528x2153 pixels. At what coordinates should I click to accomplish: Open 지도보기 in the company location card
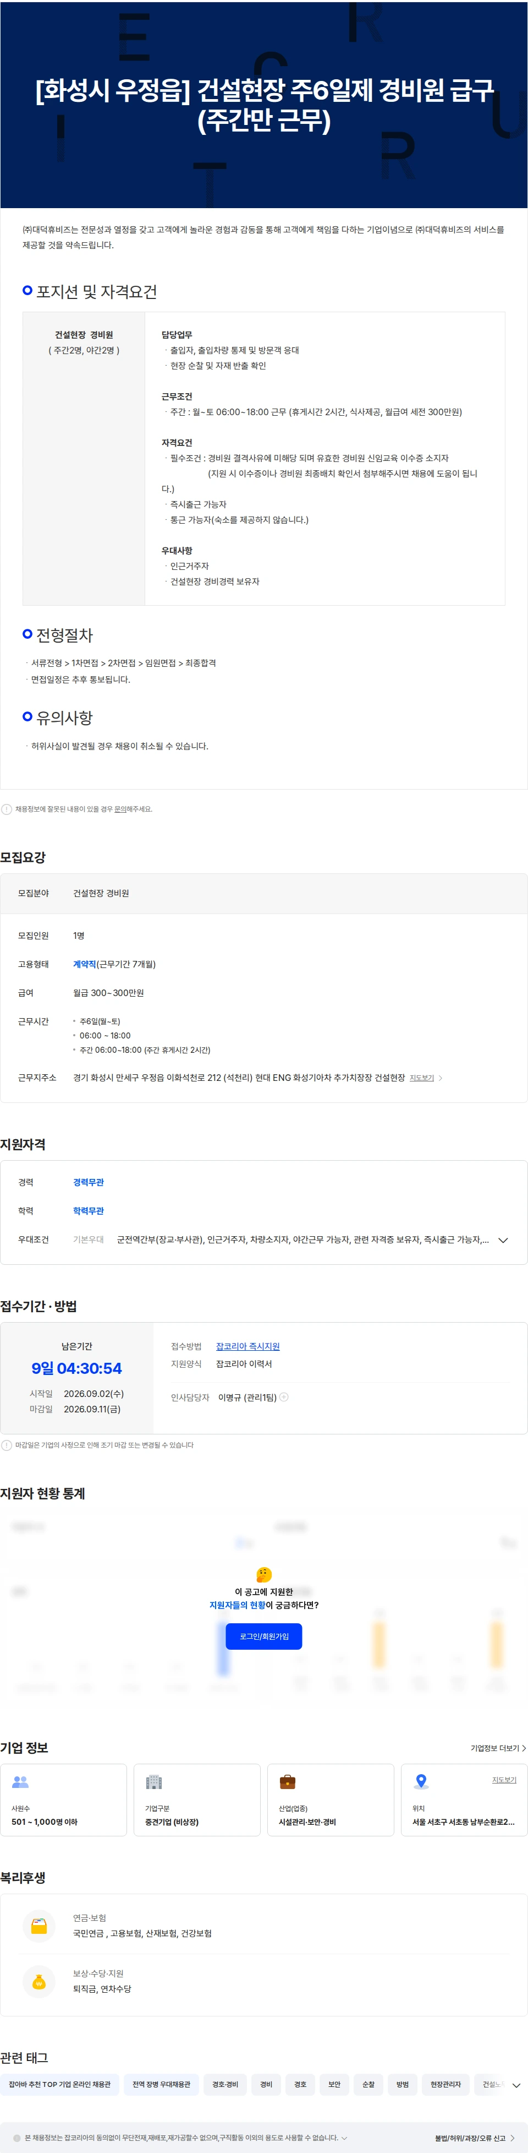click(x=504, y=1780)
